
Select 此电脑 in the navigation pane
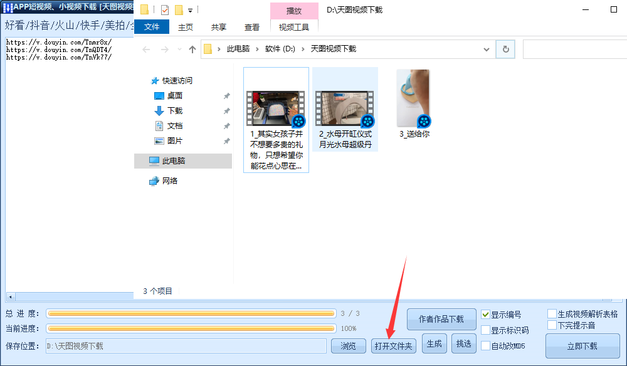pos(182,160)
